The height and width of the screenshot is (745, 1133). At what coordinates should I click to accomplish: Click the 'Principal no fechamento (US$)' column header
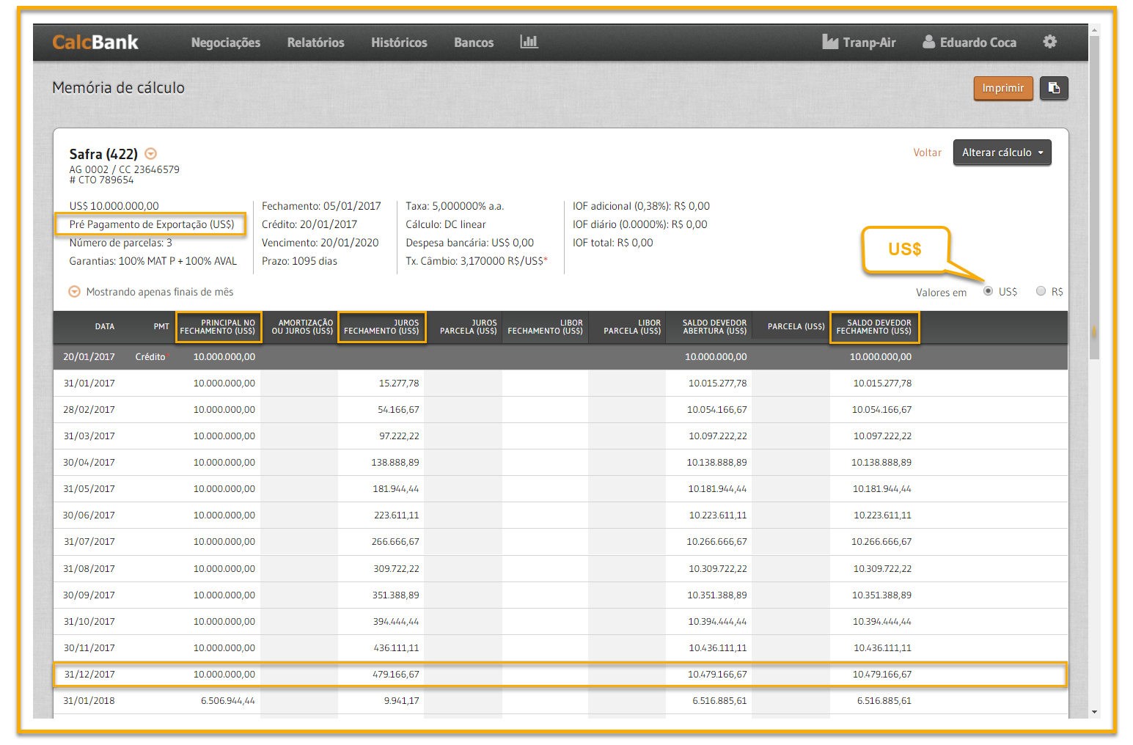click(218, 327)
